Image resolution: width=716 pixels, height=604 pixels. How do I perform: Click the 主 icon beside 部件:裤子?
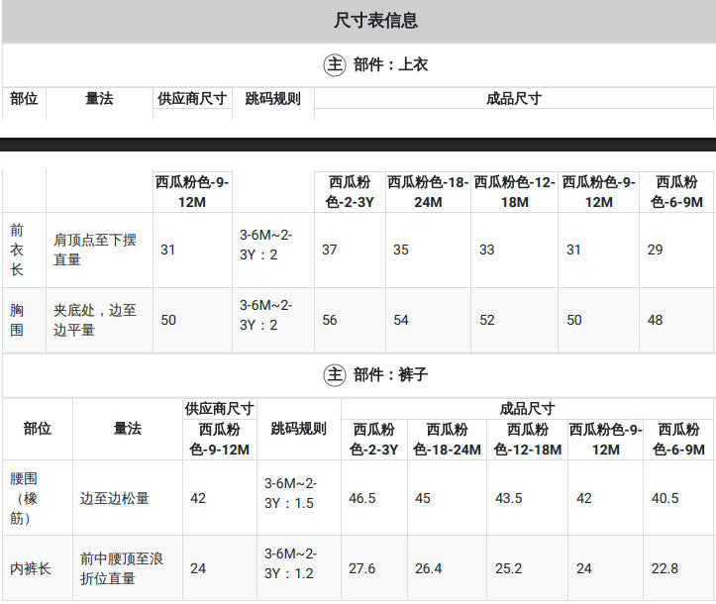tap(335, 375)
